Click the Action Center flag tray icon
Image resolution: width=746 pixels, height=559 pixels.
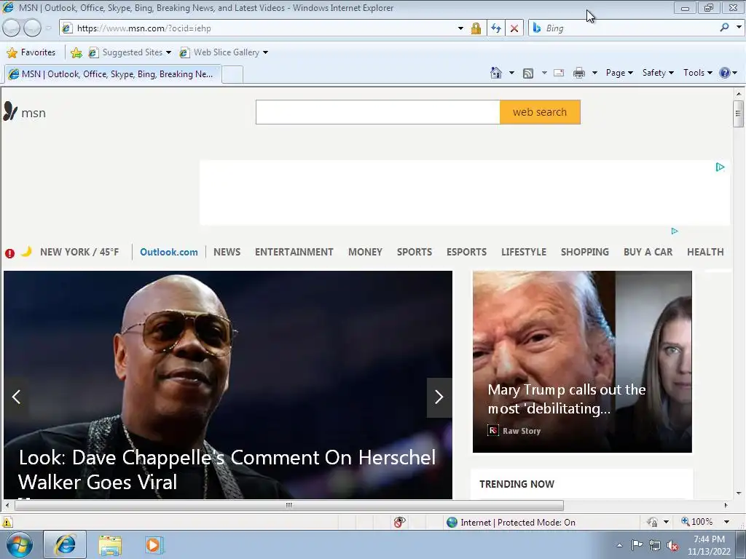point(637,544)
